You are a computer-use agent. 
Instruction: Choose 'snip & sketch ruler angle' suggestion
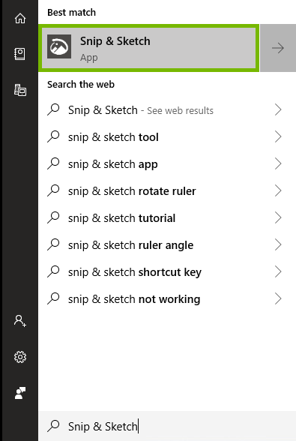[167, 244]
